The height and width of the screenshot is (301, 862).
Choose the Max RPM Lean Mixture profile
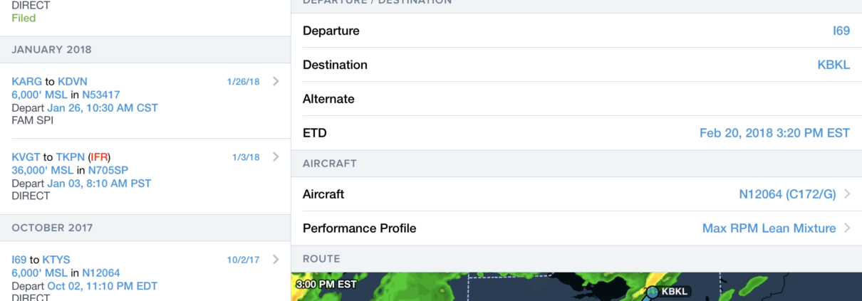pos(769,228)
